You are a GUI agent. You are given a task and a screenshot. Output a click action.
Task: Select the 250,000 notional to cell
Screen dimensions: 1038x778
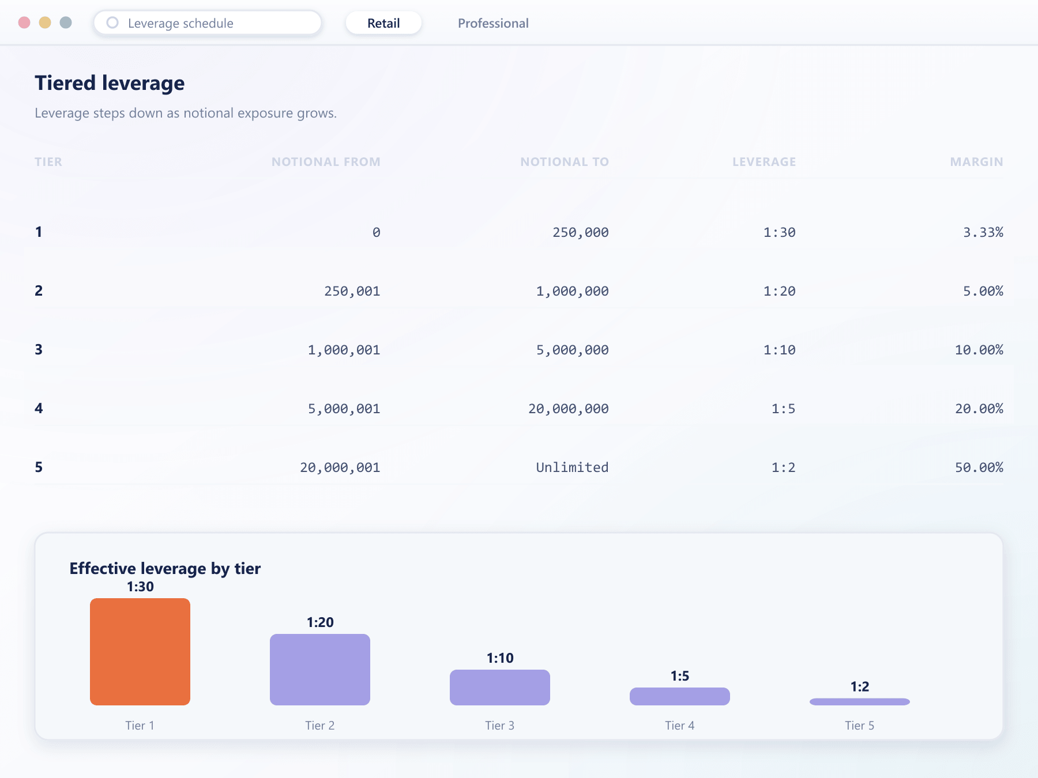tap(581, 232)
